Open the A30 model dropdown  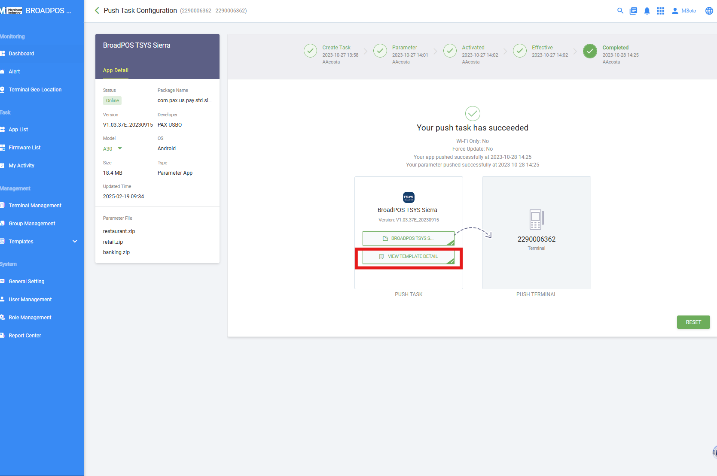[x=113, y=149]
